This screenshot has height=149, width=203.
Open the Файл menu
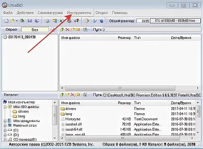(8, 13)
